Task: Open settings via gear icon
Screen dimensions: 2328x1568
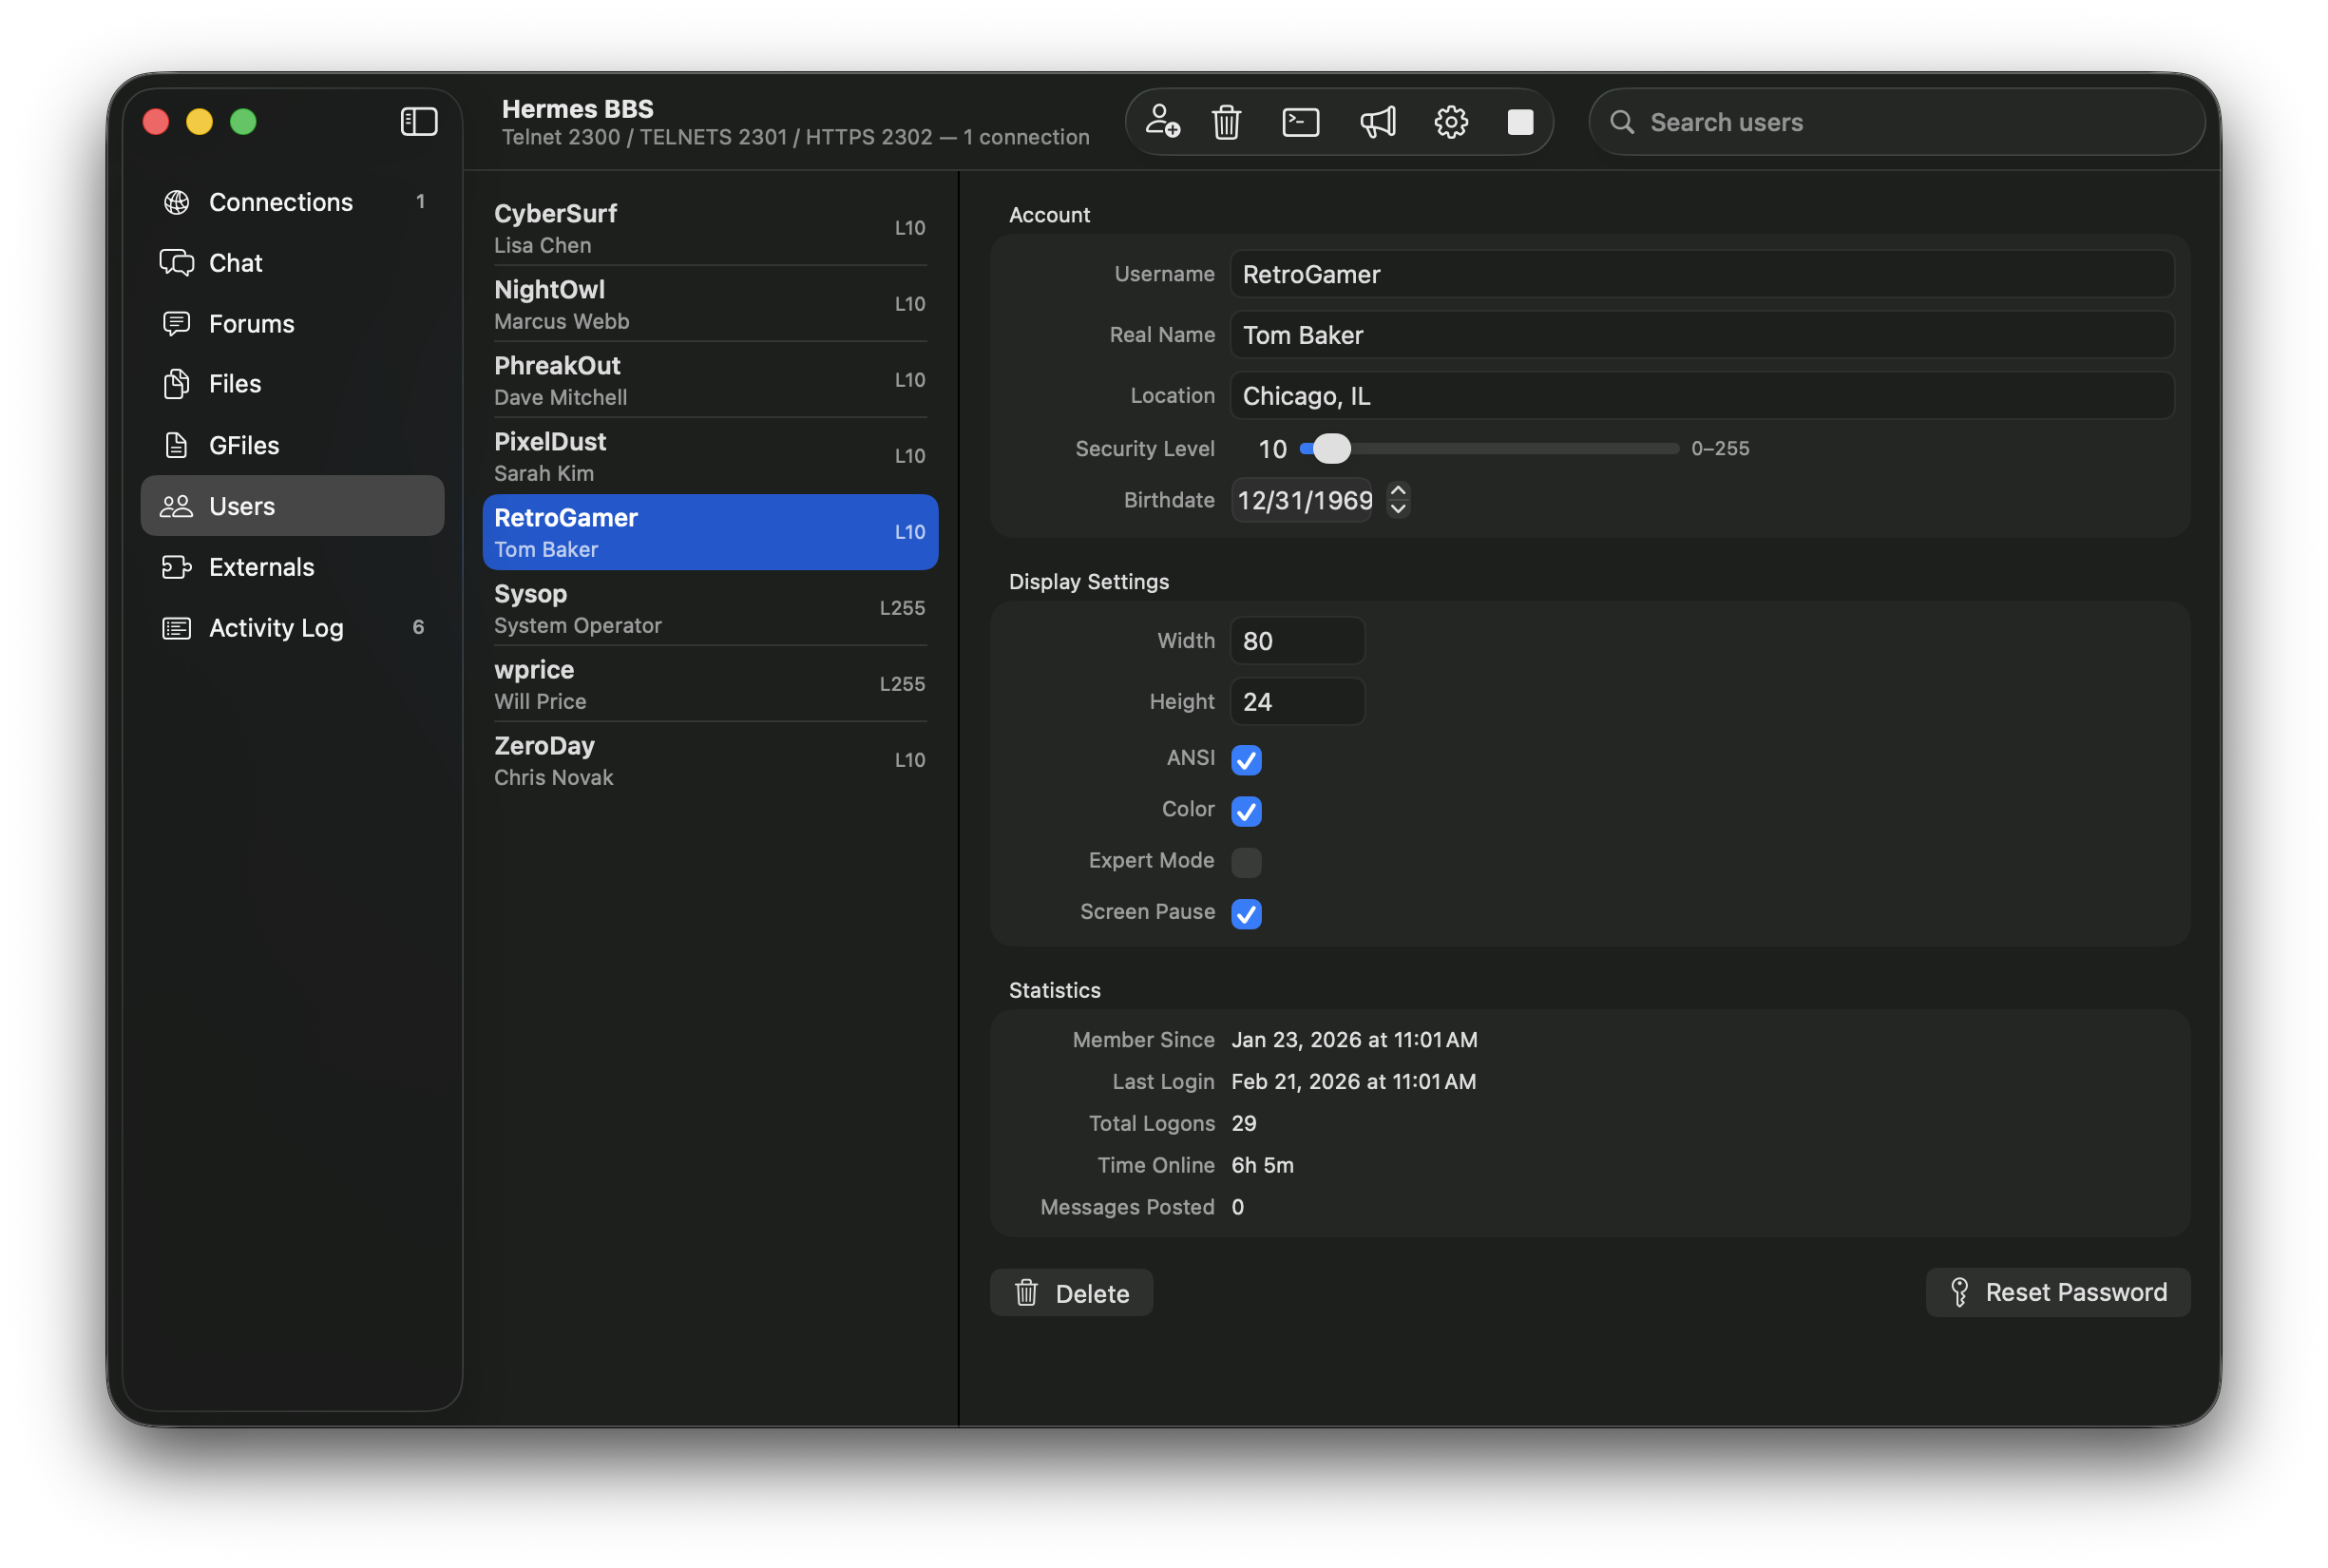Action: point(1450,122)
